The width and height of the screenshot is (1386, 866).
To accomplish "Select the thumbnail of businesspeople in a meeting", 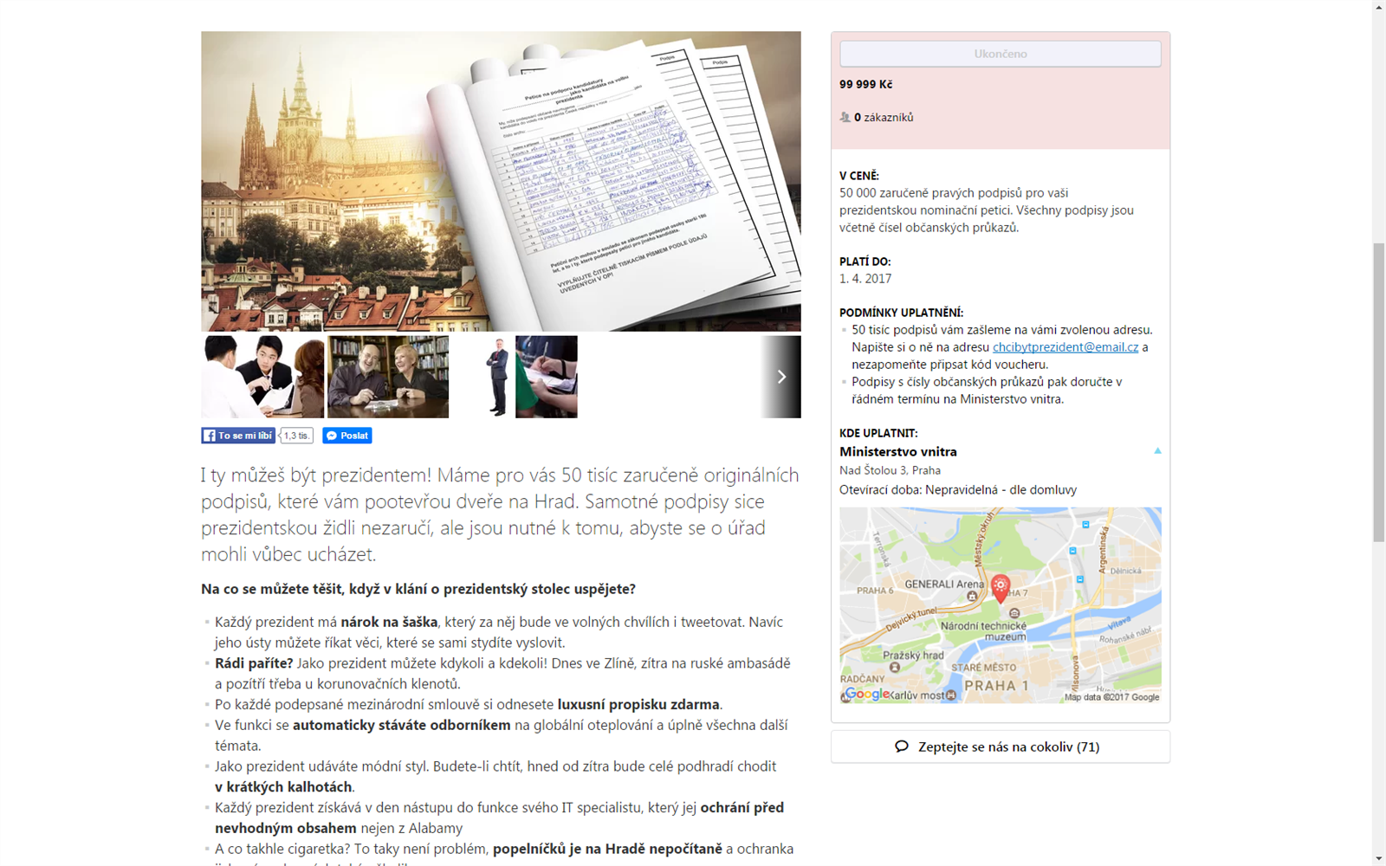I will (262, 377).
